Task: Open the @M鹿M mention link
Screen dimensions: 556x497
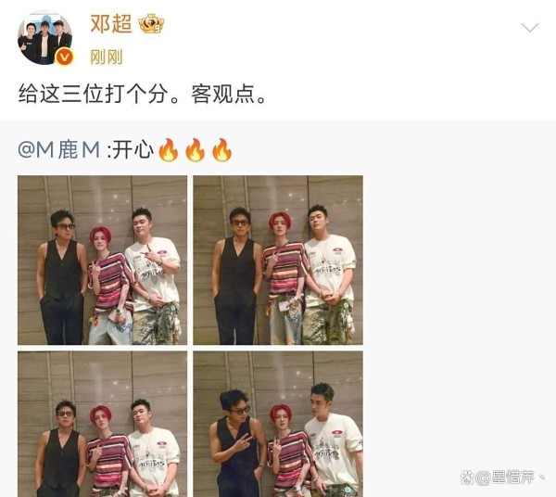Action: click(x=59, y=149)
